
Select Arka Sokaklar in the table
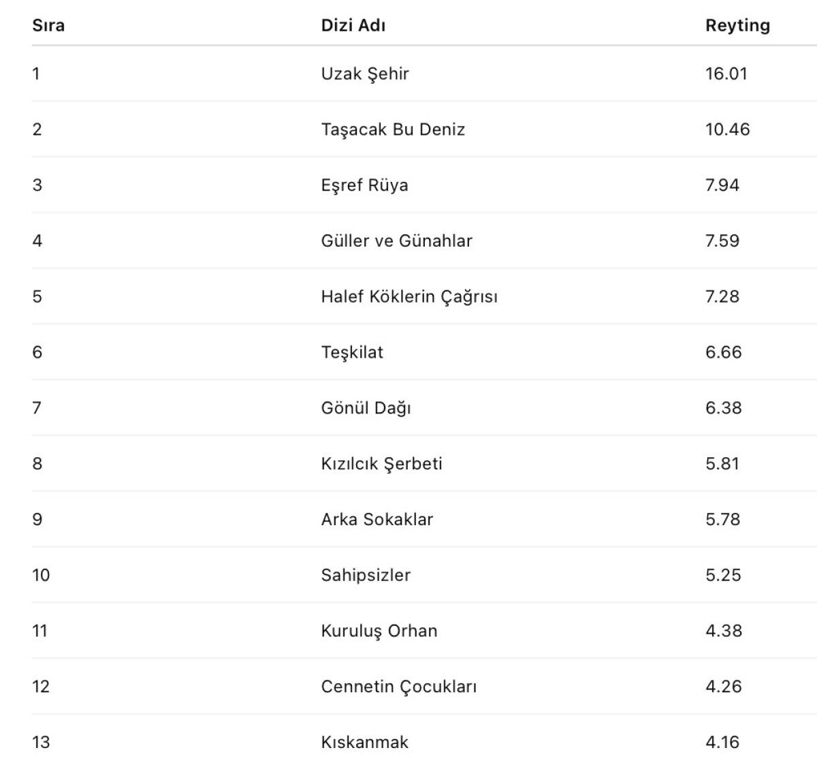[x=377, y=519]
